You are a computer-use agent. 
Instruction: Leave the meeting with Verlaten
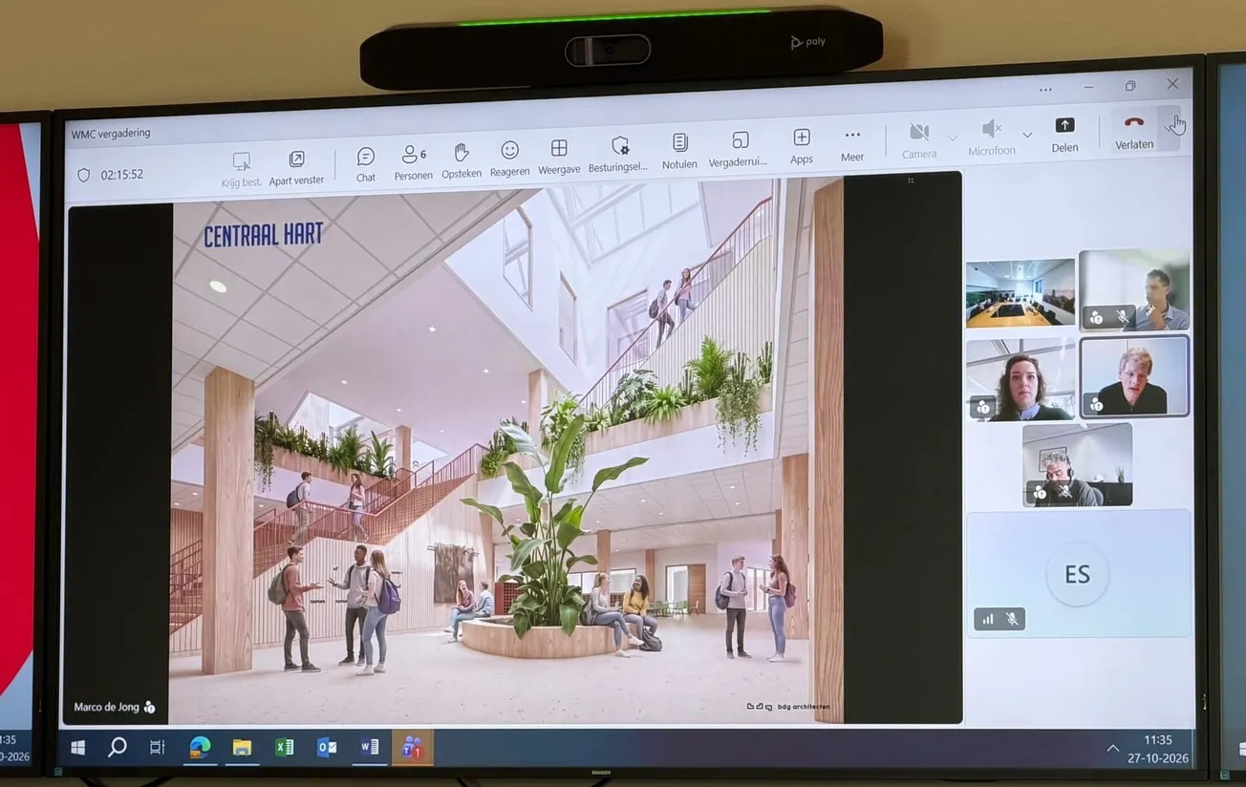1134,132
